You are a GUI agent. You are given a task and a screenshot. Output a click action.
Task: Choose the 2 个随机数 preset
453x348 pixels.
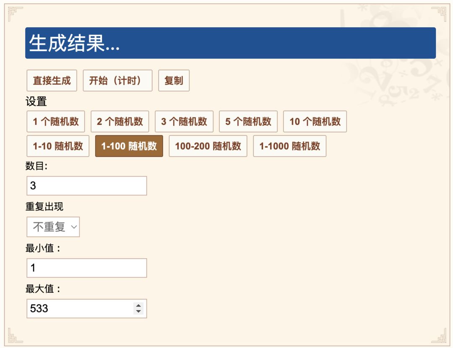pyautogui.click(x=120, y=121)
